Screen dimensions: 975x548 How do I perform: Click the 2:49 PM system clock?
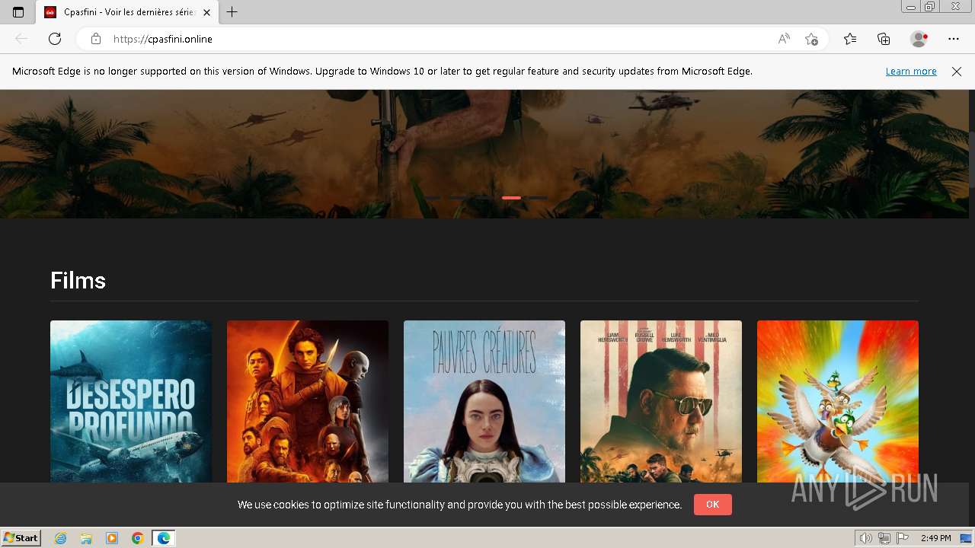point(936,538)
